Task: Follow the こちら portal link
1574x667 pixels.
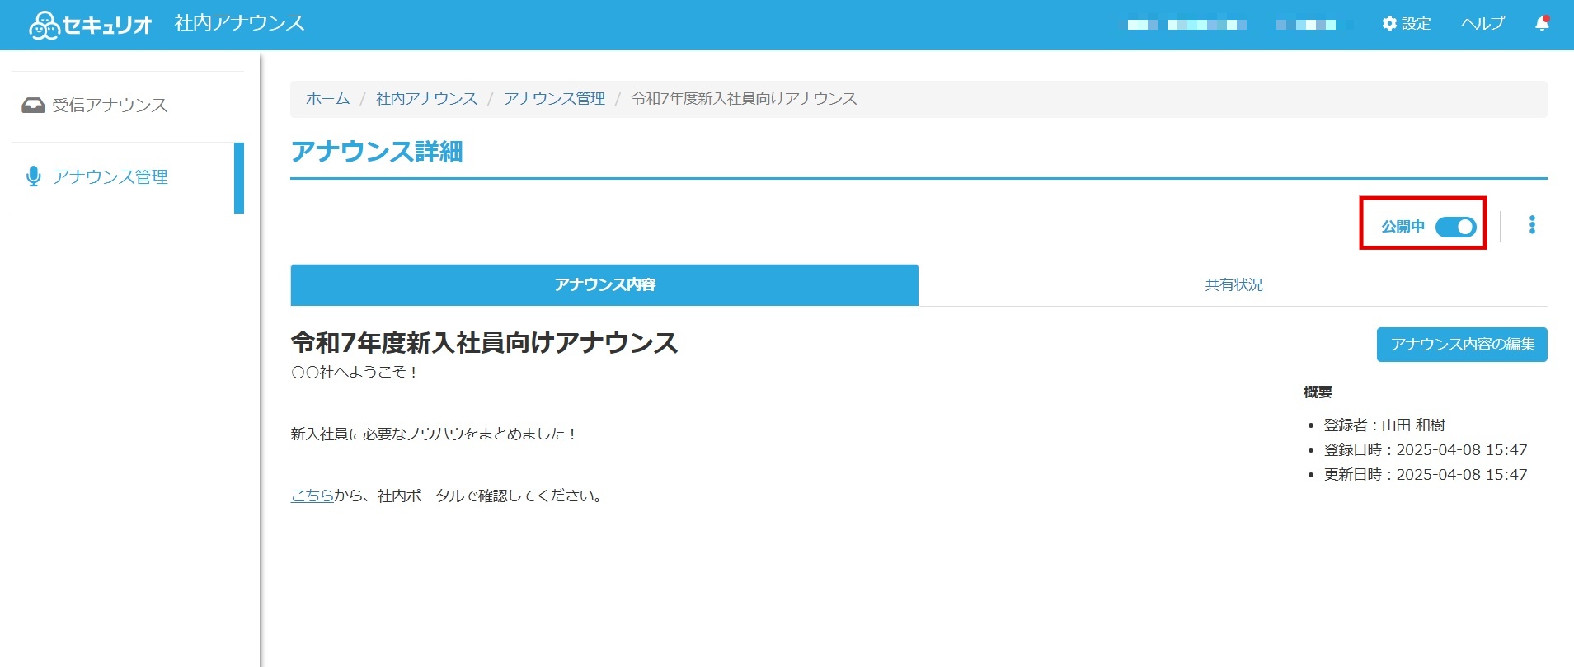Action: 312,496
